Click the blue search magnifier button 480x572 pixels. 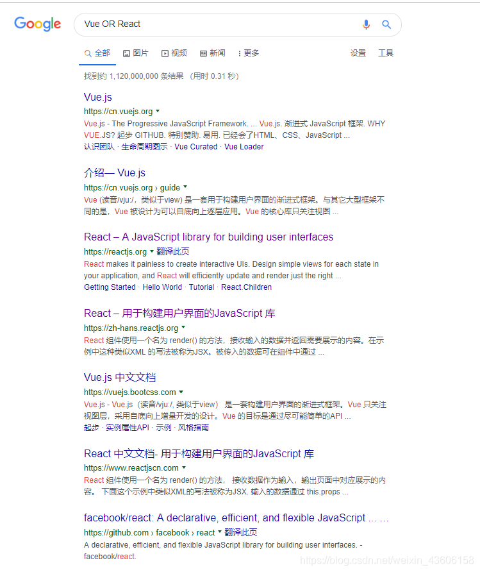(386, 24)
